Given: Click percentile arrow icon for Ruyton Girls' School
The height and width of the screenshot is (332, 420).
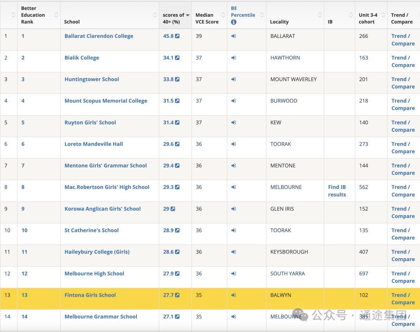Looking at the screenshot, I should (234, 122).
